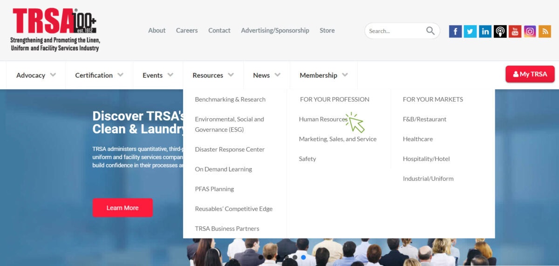Screen dimensions: 559x266
Task: Open the podcast icon
Action: (x=500, y=31)
